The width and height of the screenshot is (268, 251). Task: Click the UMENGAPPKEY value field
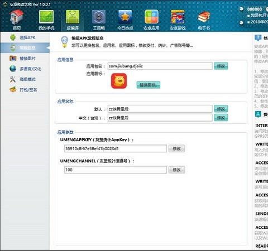click(116, 148)
